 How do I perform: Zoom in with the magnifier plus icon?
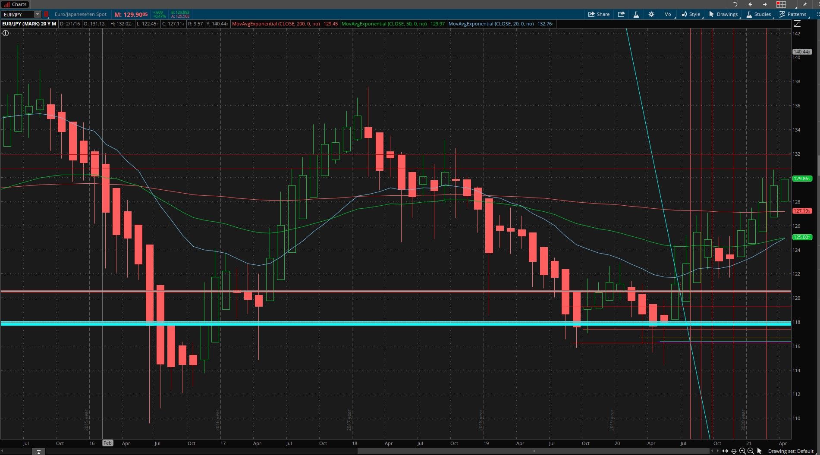tap(742, 451)
